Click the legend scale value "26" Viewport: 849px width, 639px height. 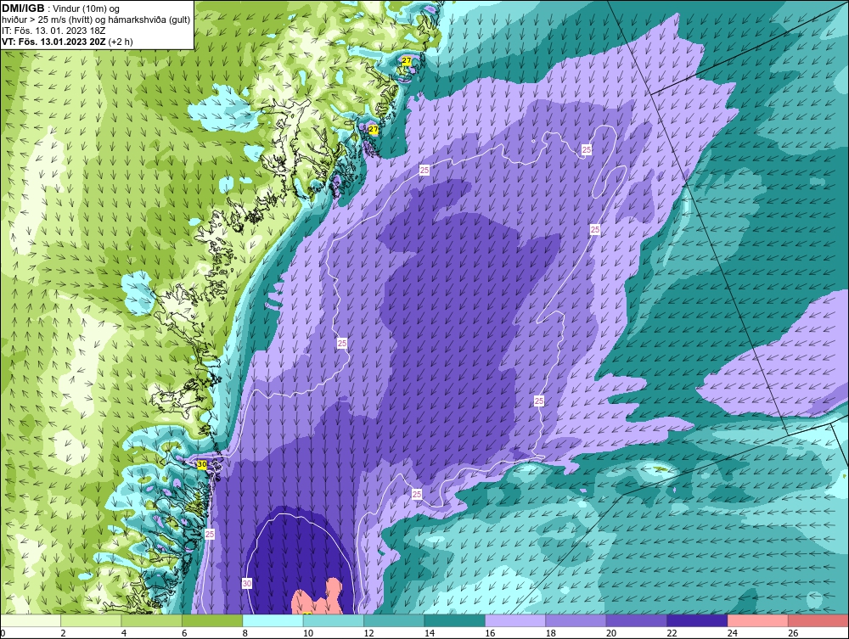coord(793,633)
